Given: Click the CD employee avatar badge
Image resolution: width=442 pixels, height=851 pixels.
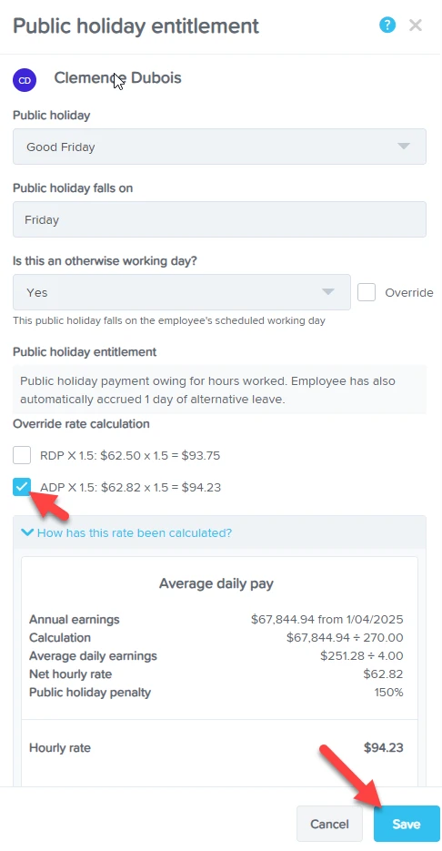Looking at the screenshot, I should point(25,80).
